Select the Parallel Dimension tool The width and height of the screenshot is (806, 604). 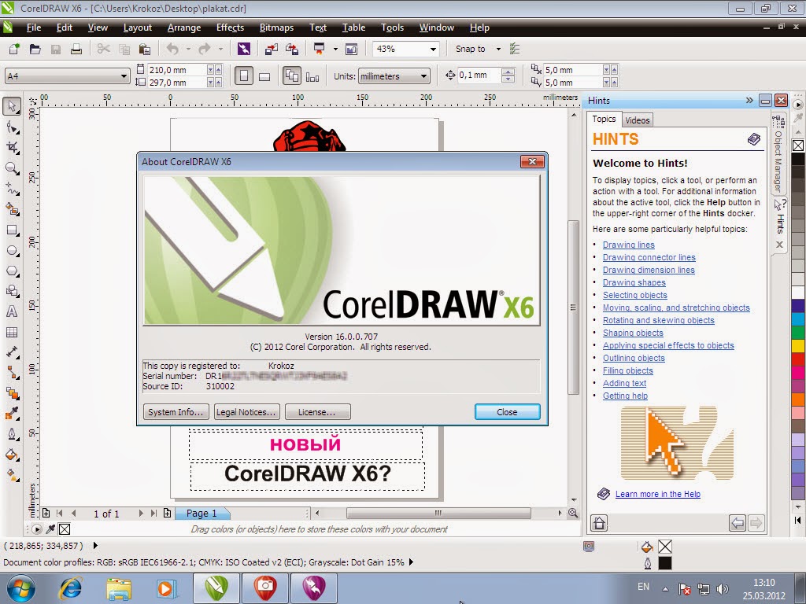[12, 352]
